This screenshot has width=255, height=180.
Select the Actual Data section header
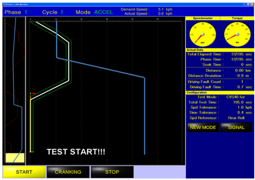pos(195,50)
